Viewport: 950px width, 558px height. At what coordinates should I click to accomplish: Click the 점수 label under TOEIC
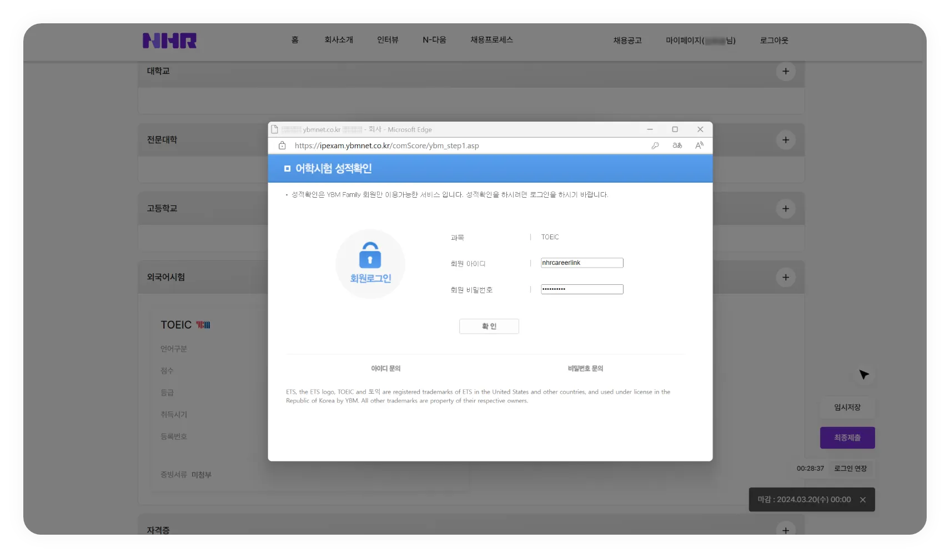tap(167, 371)
